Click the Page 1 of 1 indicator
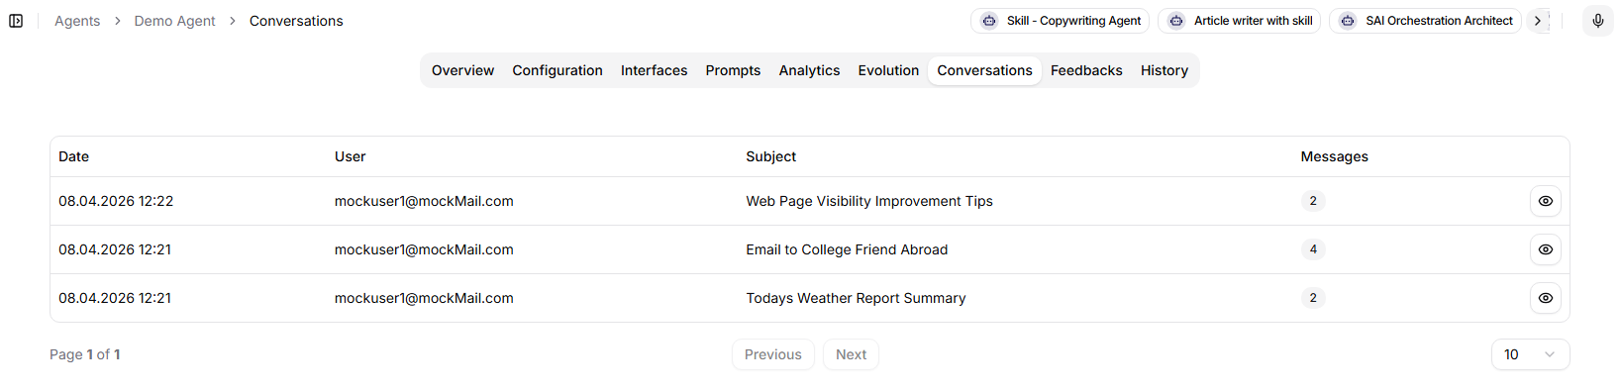The image size is (1621, 392). (x=85, y=354)
